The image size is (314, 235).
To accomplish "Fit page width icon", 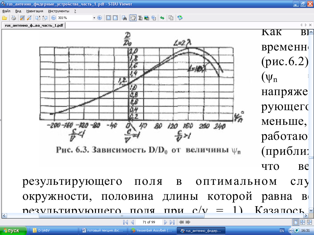I will tap(115, 18).
